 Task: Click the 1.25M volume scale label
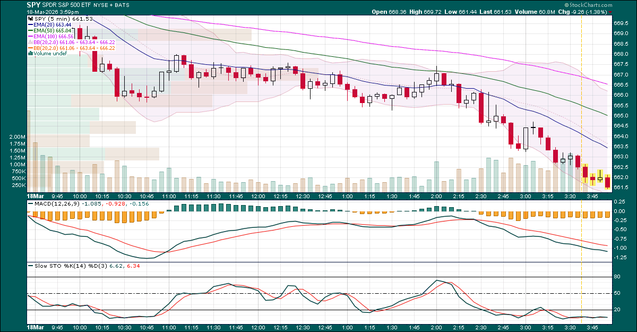coord(18,158)
